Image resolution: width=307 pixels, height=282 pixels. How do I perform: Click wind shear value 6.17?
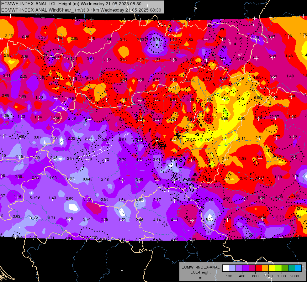point(192,220)
